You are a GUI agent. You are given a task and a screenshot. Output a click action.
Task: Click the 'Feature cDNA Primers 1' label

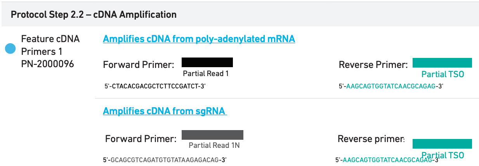[50, 45]
